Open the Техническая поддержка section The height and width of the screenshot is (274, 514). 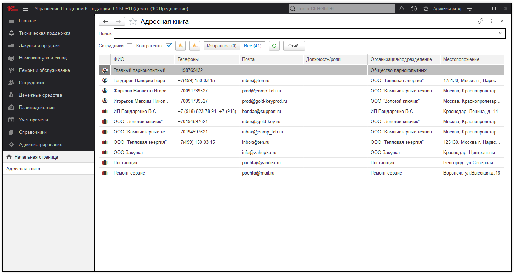click(x=45, y=33)
